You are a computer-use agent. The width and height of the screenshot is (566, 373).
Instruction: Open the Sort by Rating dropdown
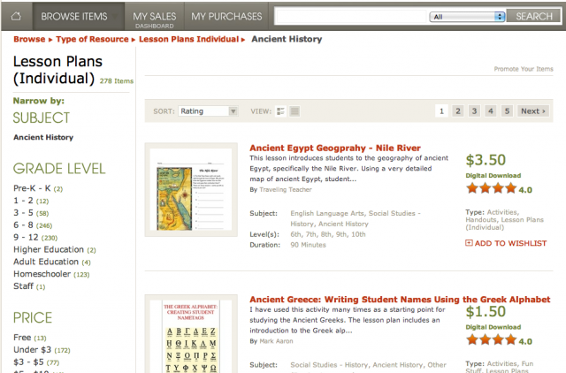tap(208, 111)
